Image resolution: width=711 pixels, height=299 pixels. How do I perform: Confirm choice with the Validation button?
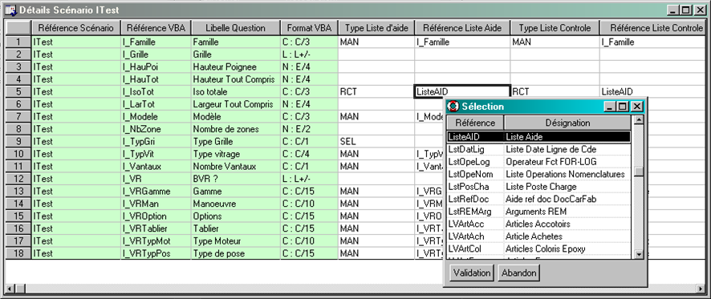pos(472,273)
